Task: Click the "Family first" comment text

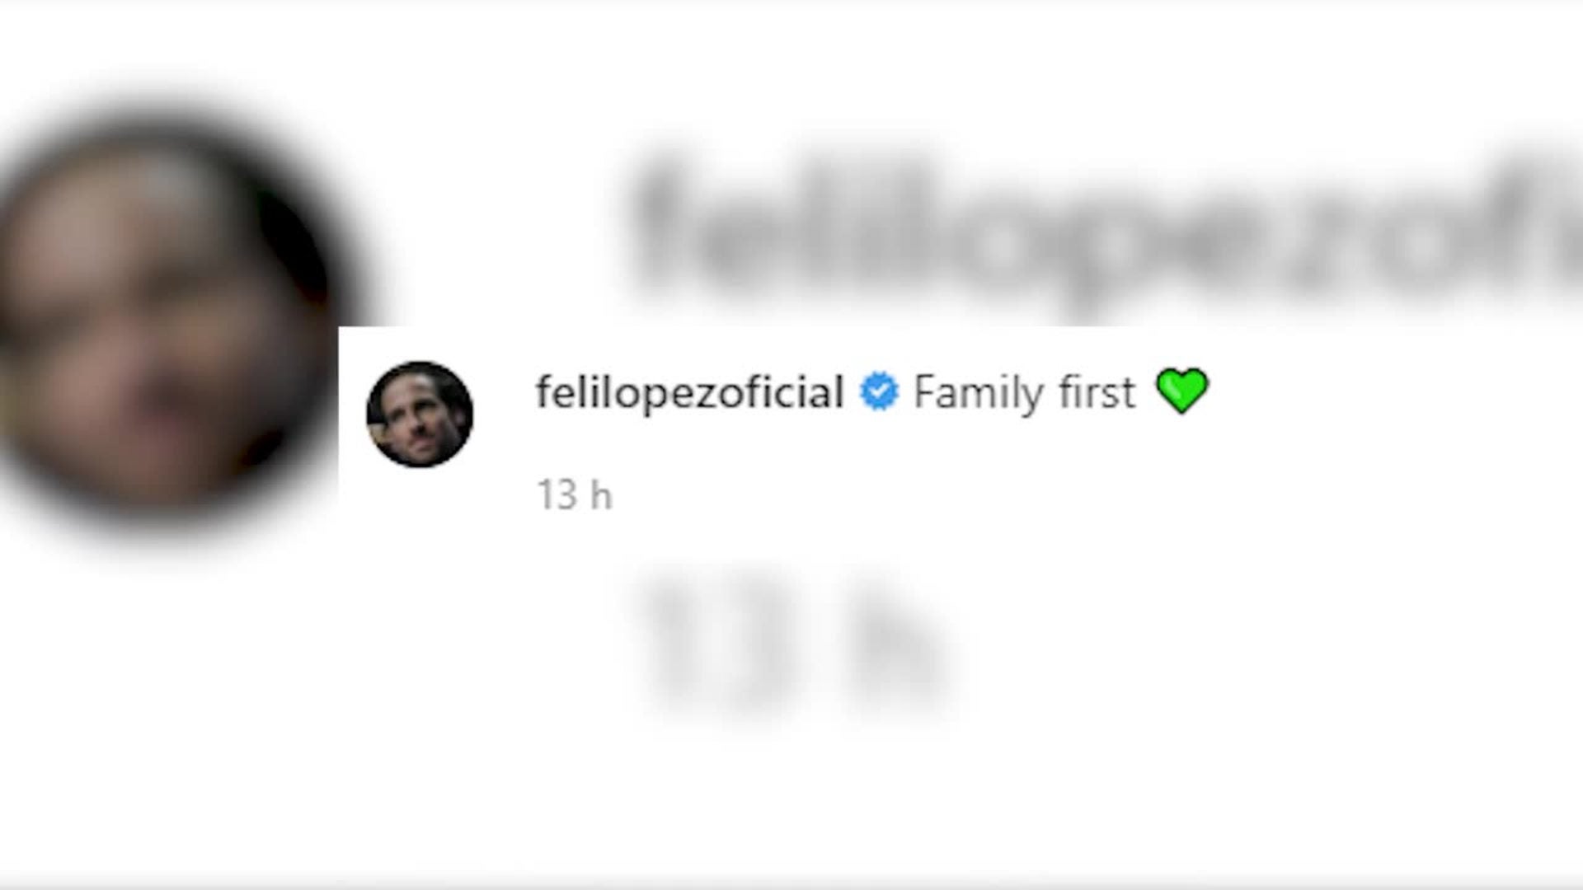Action: 1024,391
